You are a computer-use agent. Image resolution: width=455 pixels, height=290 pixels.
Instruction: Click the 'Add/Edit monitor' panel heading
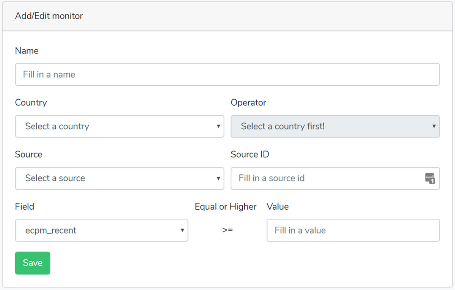(49, 16)
